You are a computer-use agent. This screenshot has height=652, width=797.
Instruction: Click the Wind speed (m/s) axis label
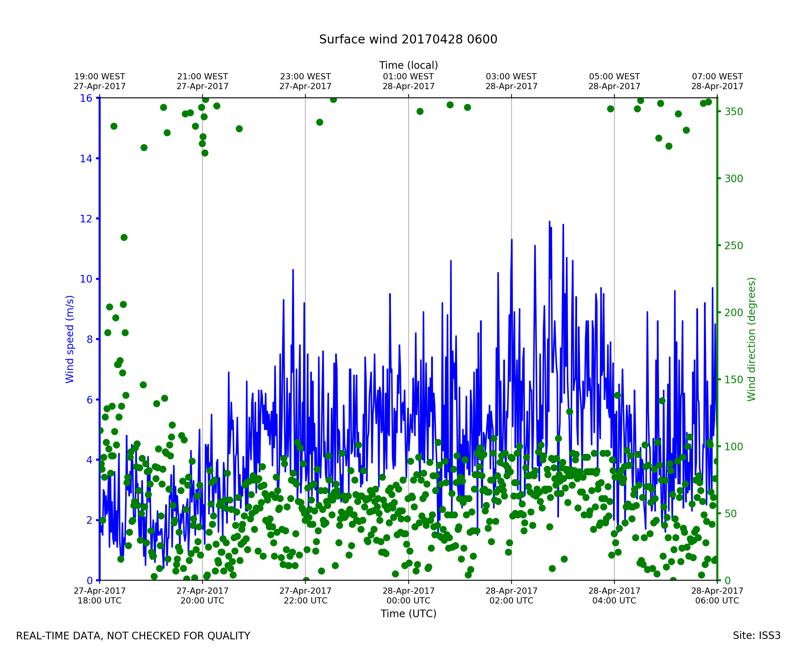click(70, 339)
